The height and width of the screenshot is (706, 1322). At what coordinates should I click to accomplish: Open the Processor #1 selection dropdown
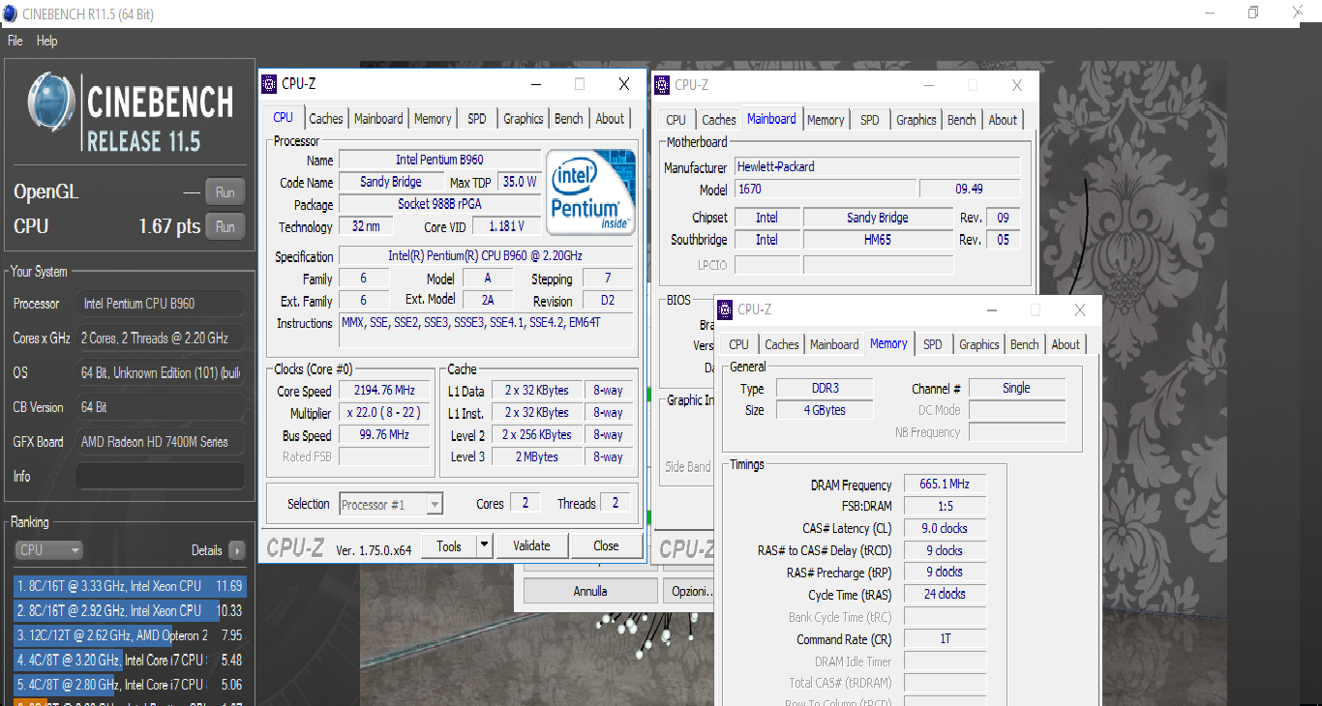(391, 504)
